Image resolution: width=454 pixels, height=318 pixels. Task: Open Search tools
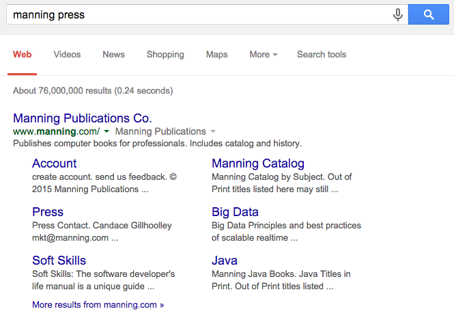coord(322,55)
